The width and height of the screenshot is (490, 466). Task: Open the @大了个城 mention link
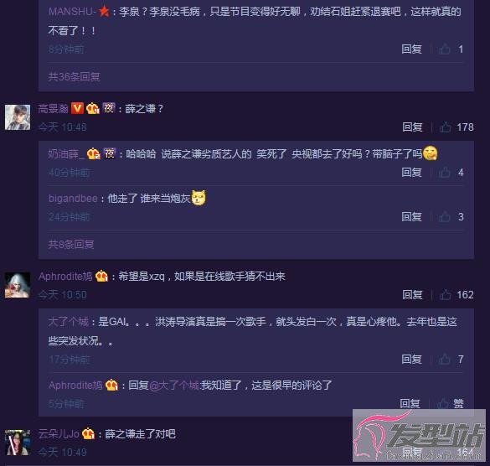174,385
